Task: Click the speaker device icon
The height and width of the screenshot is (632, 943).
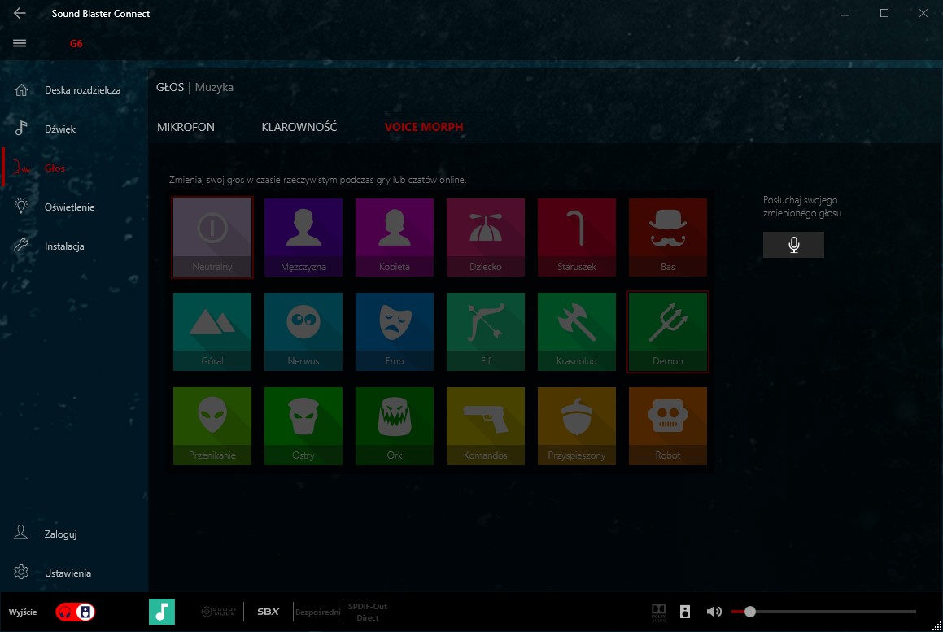Action: 685,612
